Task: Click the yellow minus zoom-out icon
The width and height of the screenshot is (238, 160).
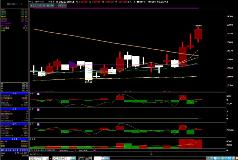Action: click(219, 158)
